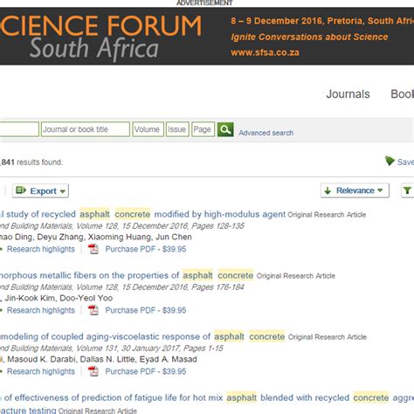Viewport: 414px width, 414px height.
Task: Open the Advanced search link
Action: point(266,133)
